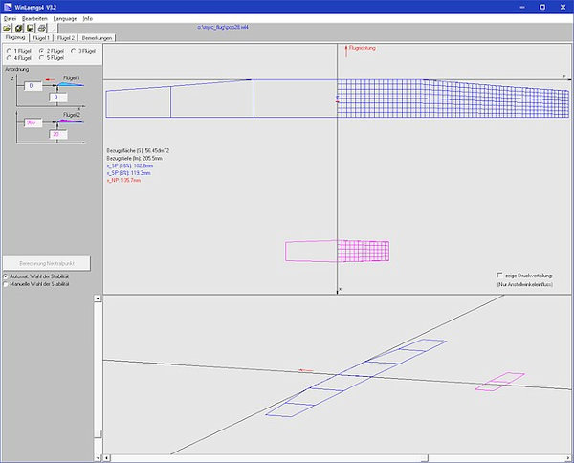This screenshot has width=574, height=463.
Task: Open the Language menu
Action: click(65, 18)
